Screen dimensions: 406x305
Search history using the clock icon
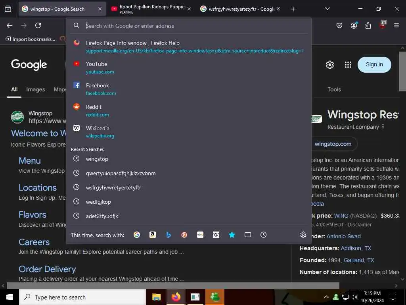(263, 235)
